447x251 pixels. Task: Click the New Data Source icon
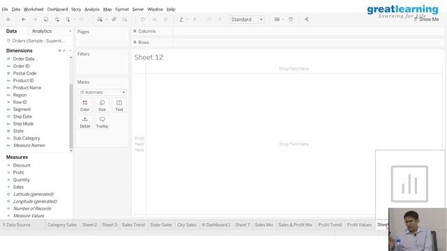coord(57,20)
